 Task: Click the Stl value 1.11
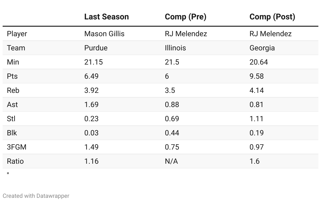pos(256,119)
